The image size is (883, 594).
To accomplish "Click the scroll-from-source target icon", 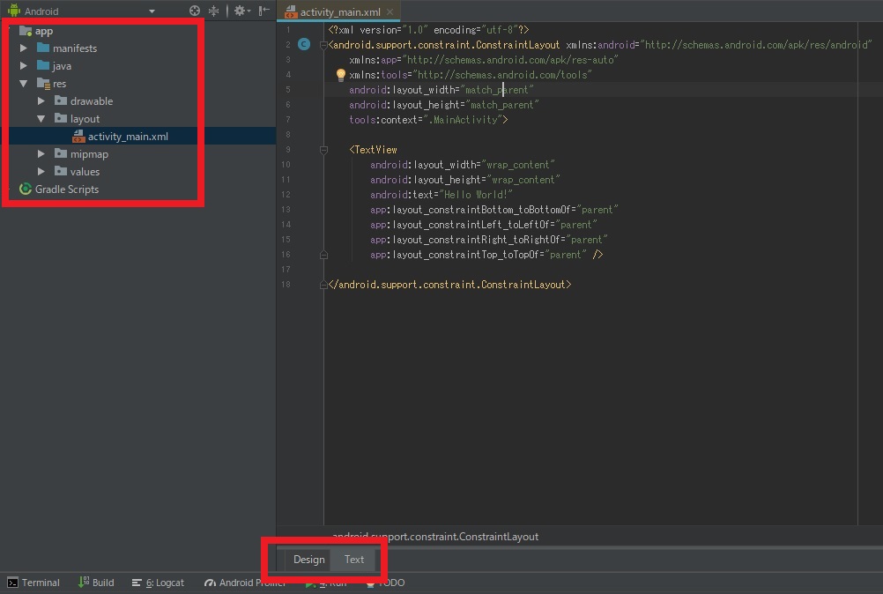I will coord(194,11).
